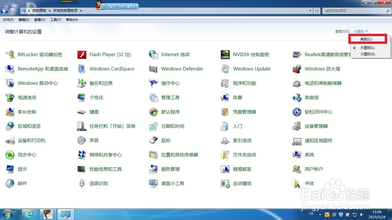392x220 pixels.
Task: Open the 工具(T) menu
Action: click(x=56, y=20)
